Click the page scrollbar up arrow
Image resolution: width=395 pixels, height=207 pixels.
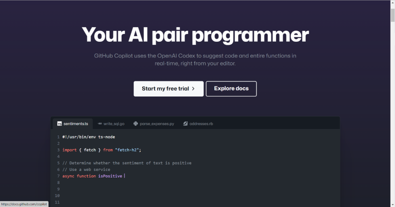pos(392,3)
